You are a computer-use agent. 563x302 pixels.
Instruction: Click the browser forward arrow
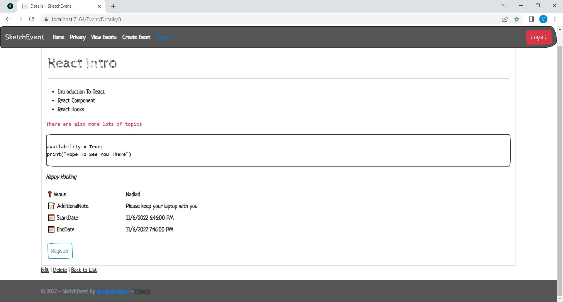(x=20, y=19)
